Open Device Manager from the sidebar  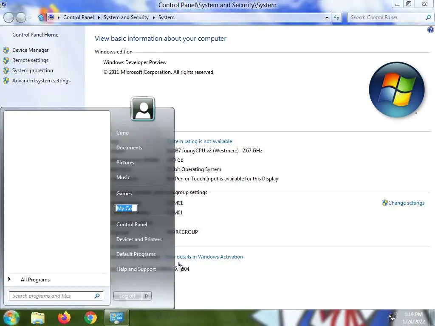30,50
